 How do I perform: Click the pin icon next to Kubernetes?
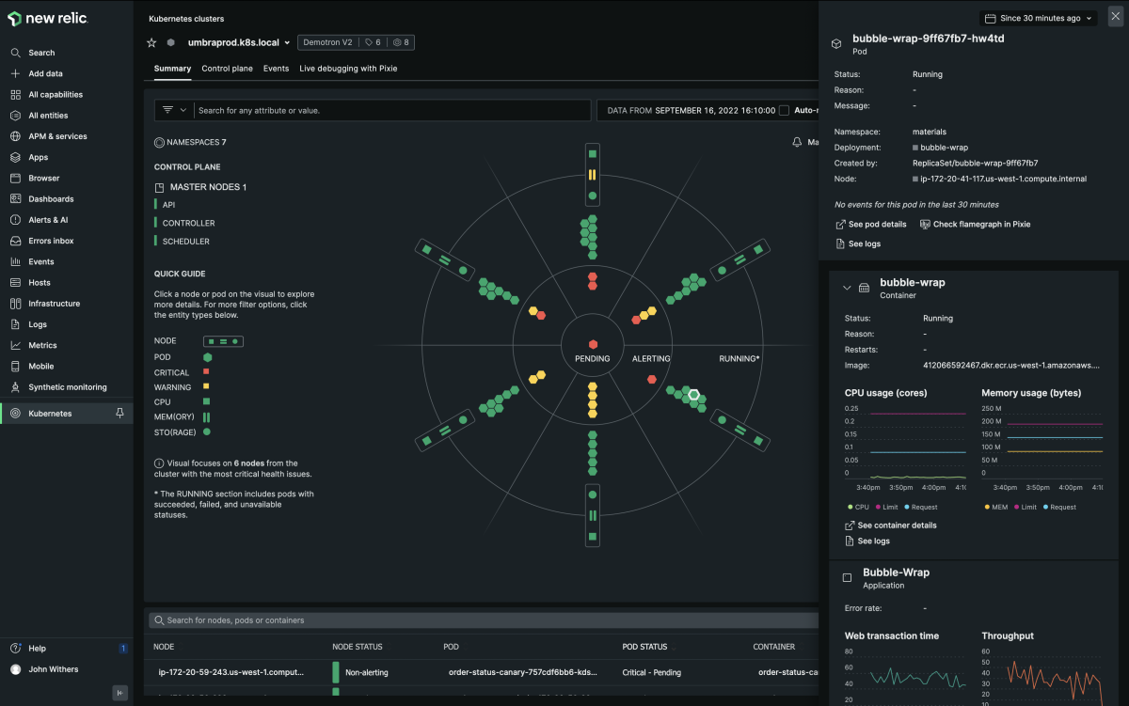pyautogui.click(x=119, y=414)
